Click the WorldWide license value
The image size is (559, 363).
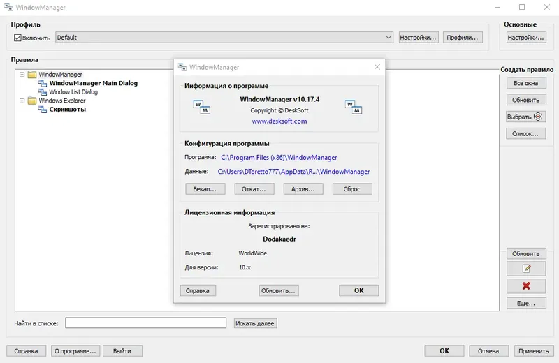tap(253, 253)
